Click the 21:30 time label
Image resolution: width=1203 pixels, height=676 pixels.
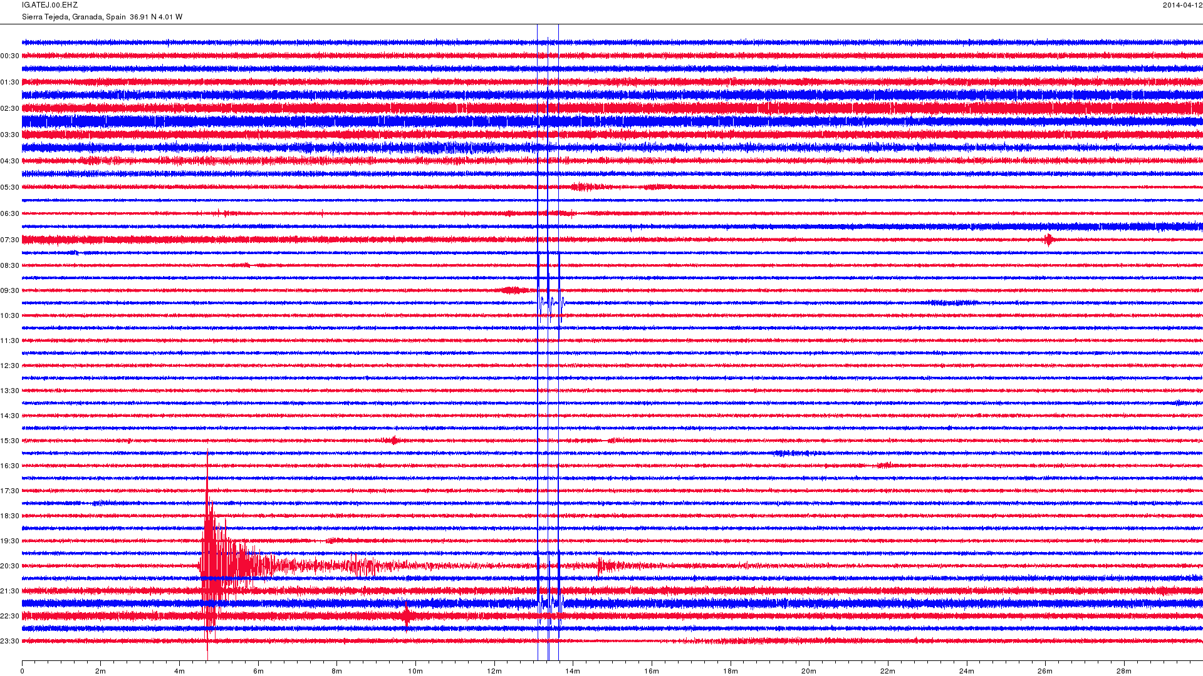[9, 591]
